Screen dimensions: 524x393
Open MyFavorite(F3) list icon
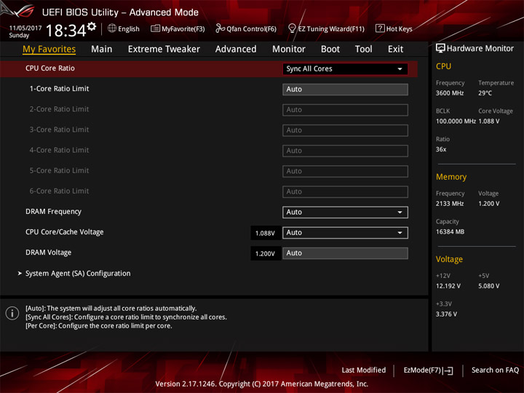click(155, 28)
